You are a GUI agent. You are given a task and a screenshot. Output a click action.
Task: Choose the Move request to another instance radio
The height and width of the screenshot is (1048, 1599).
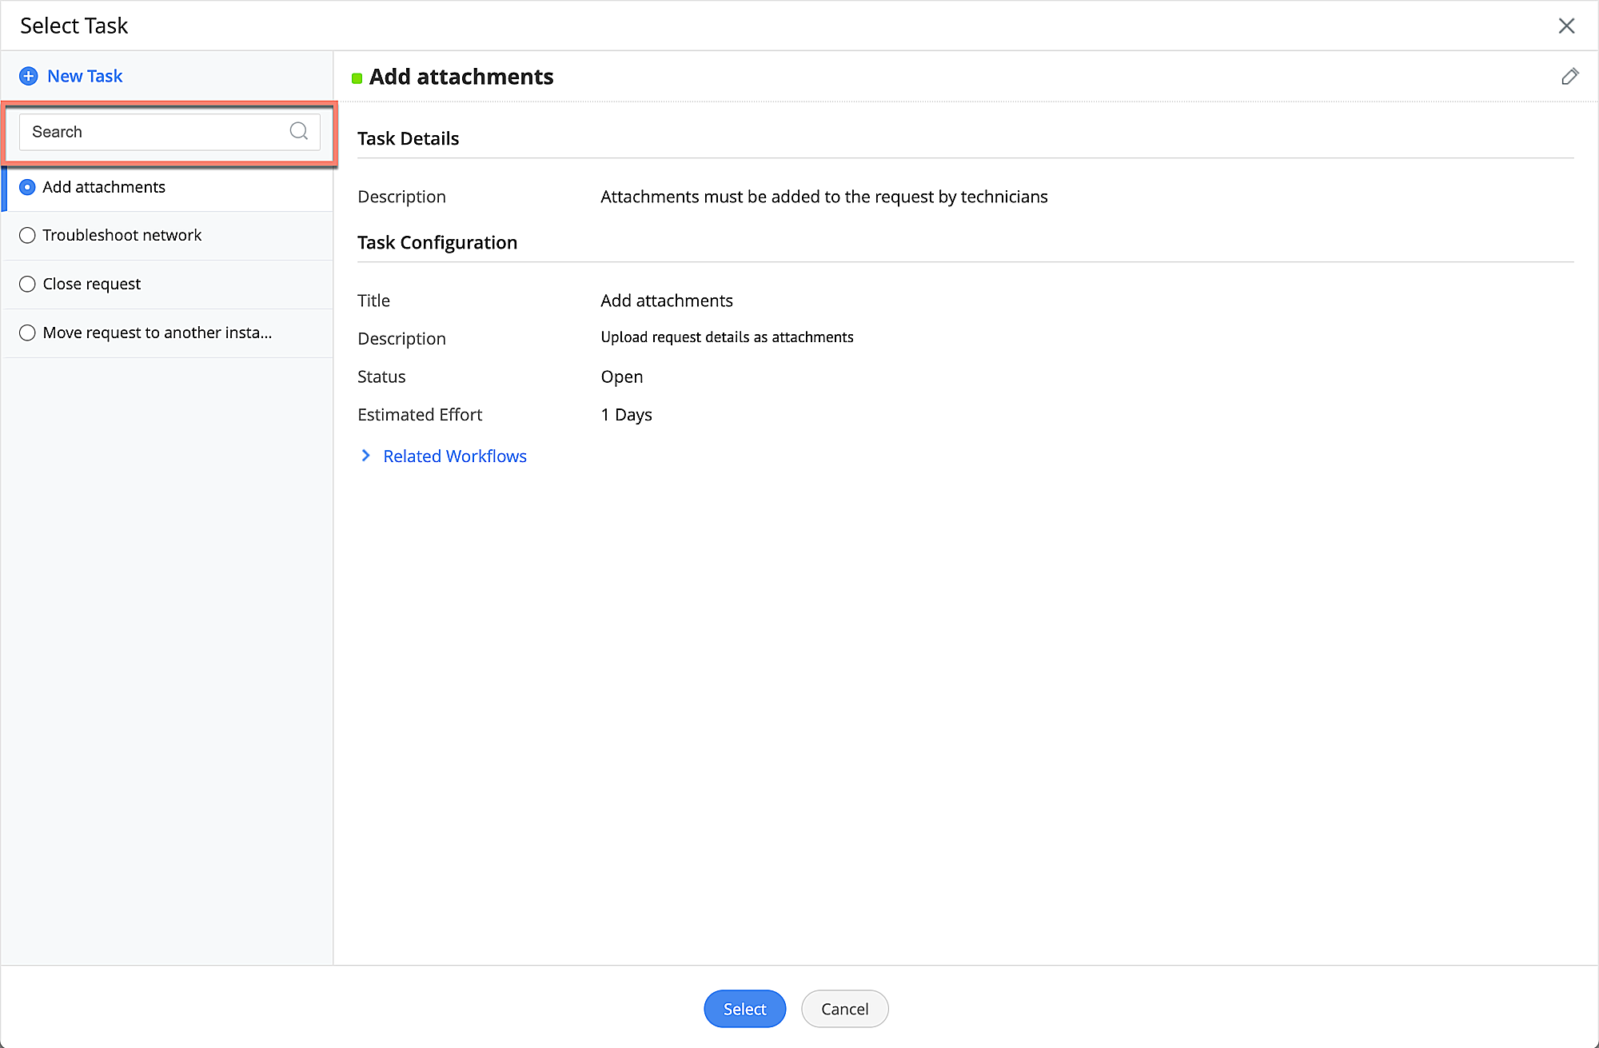point(27,333)
